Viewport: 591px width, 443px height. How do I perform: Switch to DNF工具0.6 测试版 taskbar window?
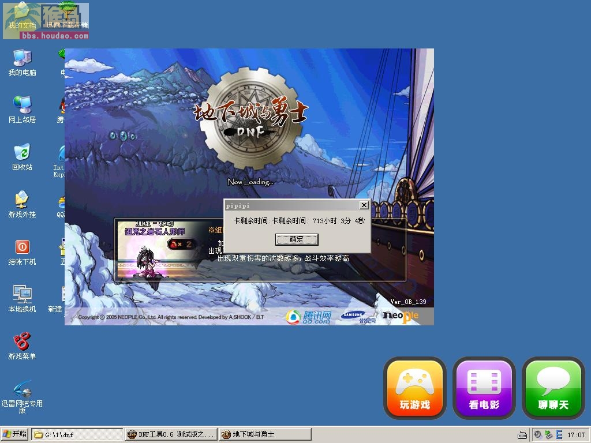(x=171, y=434)
